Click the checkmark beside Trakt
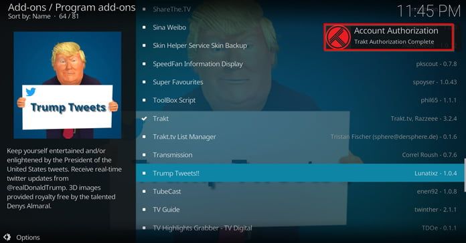The height and width of the screenshot is (243, 466). (144, 119)
